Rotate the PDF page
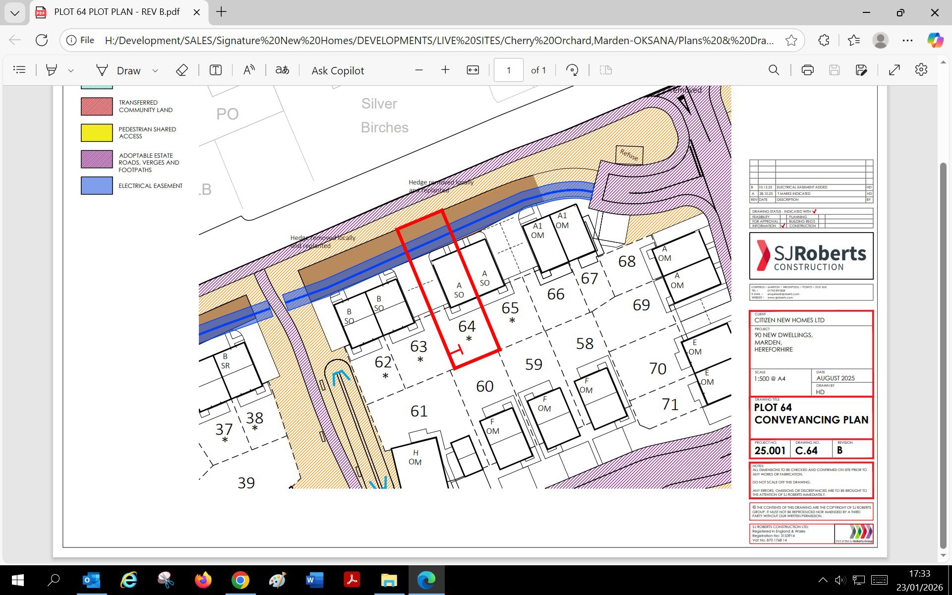 (572, 70)
